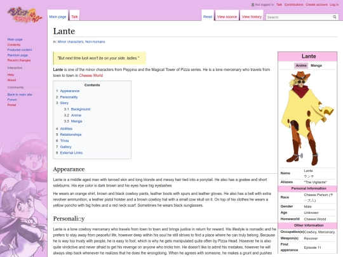Click the wiki logo in the corner
The image size is (343, 257).
[x=25, y=15]
